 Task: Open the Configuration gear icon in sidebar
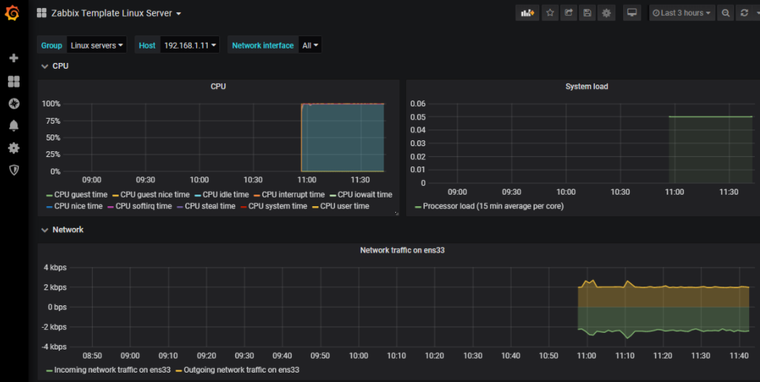coord(14,148)
